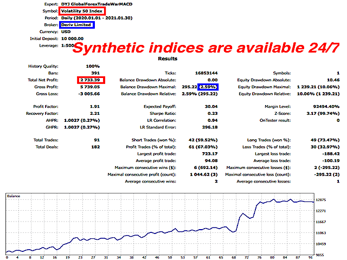Screen dimensions: 347x260
Task: Click the Average consecutive losses label
Action: [x=264, y=181]
